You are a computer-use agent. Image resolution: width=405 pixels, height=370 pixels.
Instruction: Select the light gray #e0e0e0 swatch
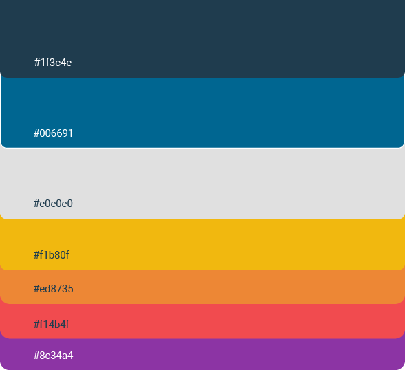tap(202, 184)
